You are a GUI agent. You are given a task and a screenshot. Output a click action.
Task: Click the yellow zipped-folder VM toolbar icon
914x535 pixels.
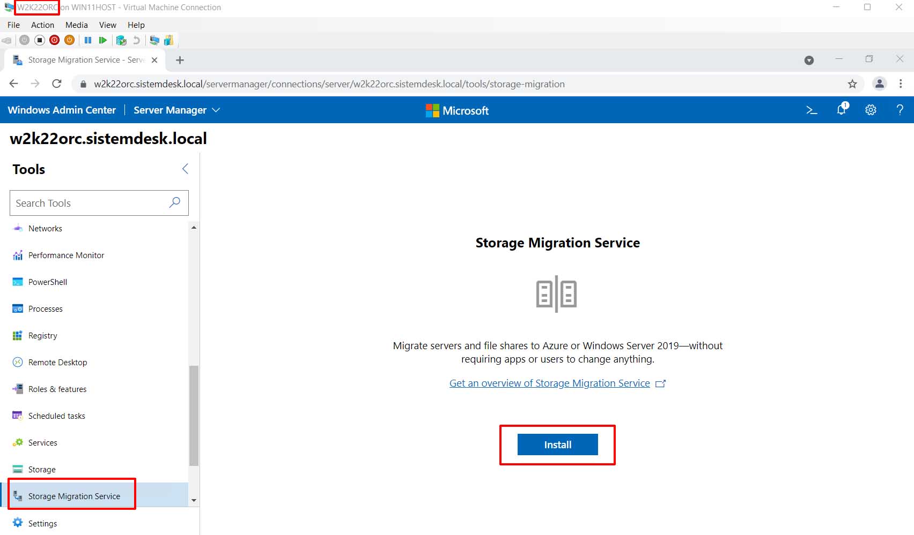(169, 40)
